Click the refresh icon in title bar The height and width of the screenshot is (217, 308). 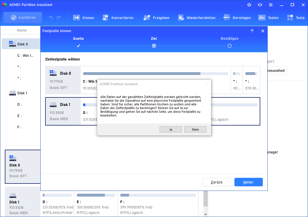(260, 5)
